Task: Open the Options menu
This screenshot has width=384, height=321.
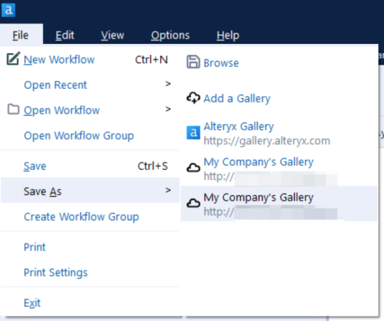Action: click(x=170, y=35)
